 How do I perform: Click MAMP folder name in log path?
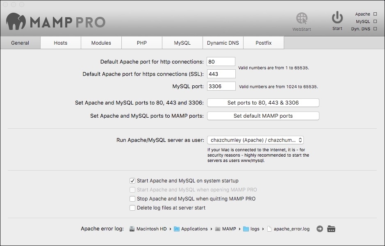[229, 229]
